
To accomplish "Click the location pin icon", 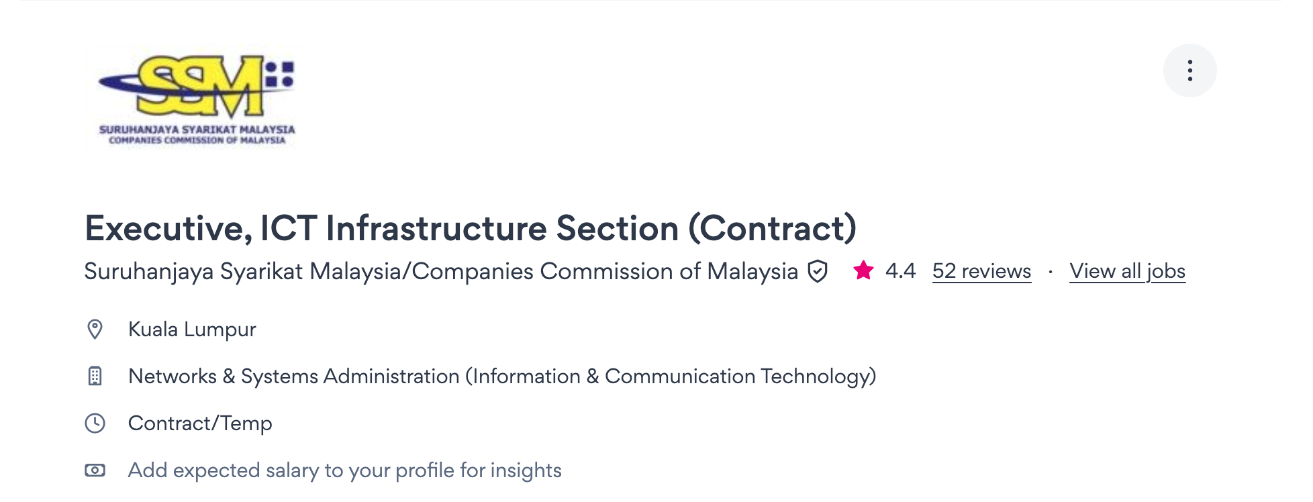I will click(95, 330).
